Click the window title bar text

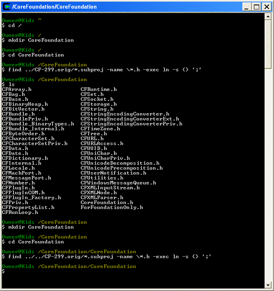[54, 7]
